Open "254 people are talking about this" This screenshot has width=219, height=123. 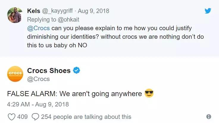click(86, 116)
